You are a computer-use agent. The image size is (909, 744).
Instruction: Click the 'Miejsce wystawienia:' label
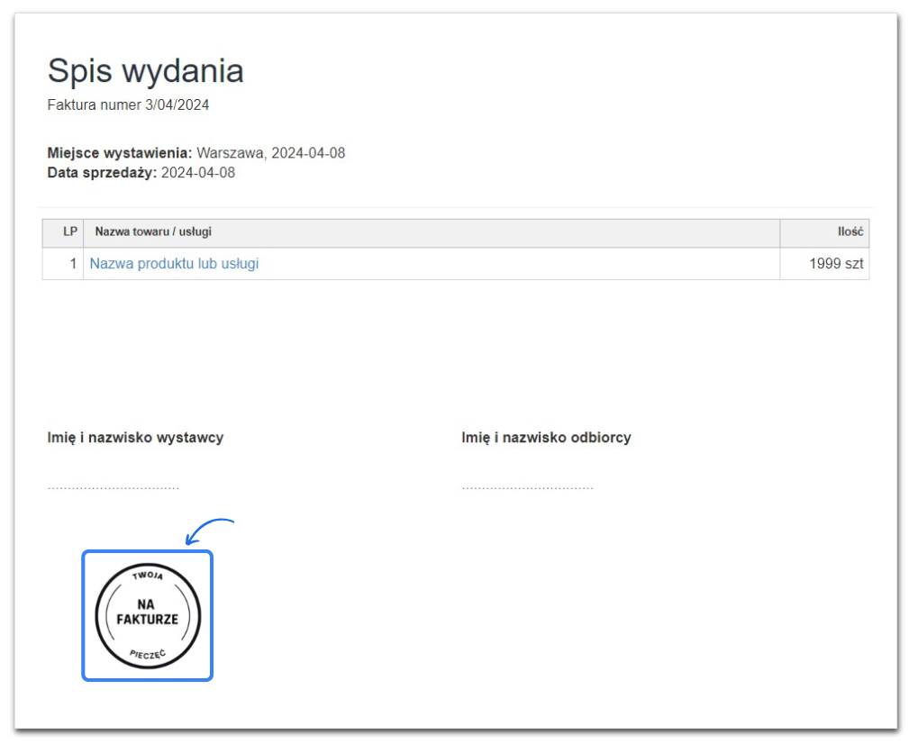tap(120, 153)
